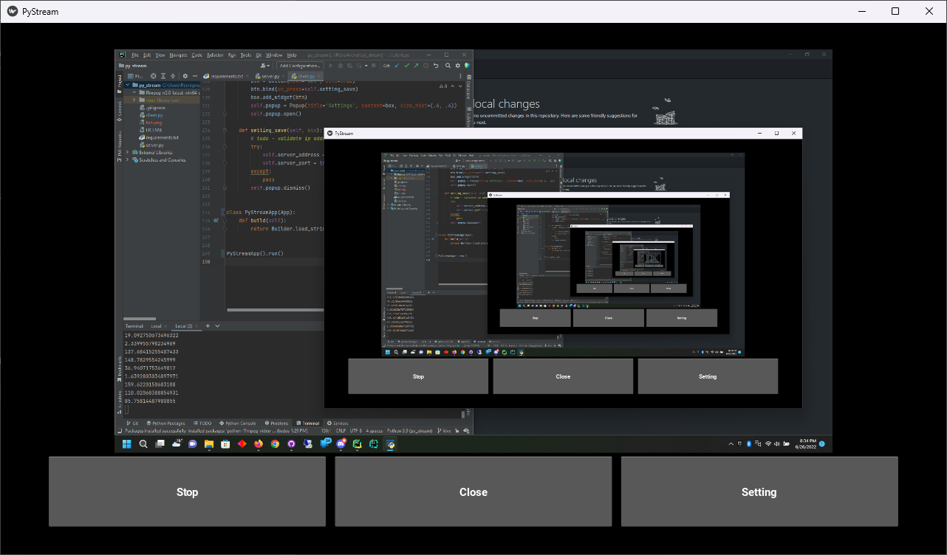This screenshot has width=947, height=555.
Task: Close the client.py editor tab
Action: click(x=319, y=77)
